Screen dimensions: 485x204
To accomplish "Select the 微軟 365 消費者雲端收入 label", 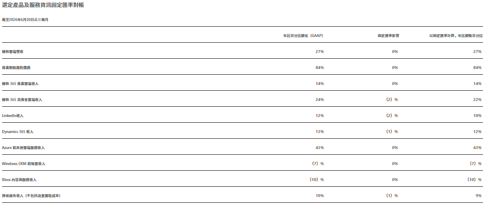I will point(22,100).
